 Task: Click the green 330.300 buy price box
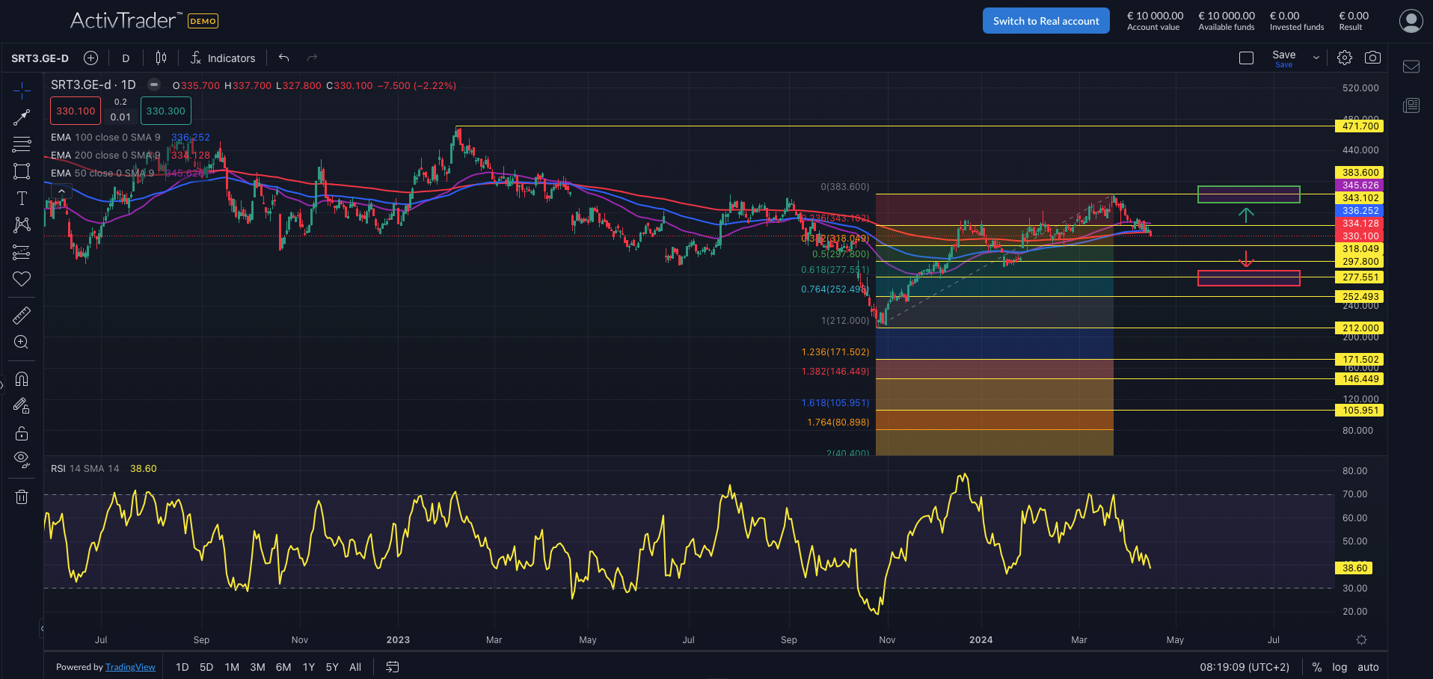[165, 111]
